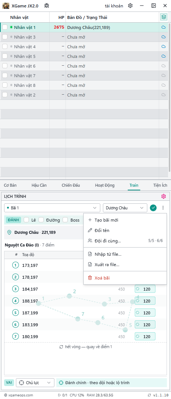Screen dimensions: 171x399
Task: Click cloud icon for Nhân vật 2
Action: pyautogui.click(x=164, y=95)
